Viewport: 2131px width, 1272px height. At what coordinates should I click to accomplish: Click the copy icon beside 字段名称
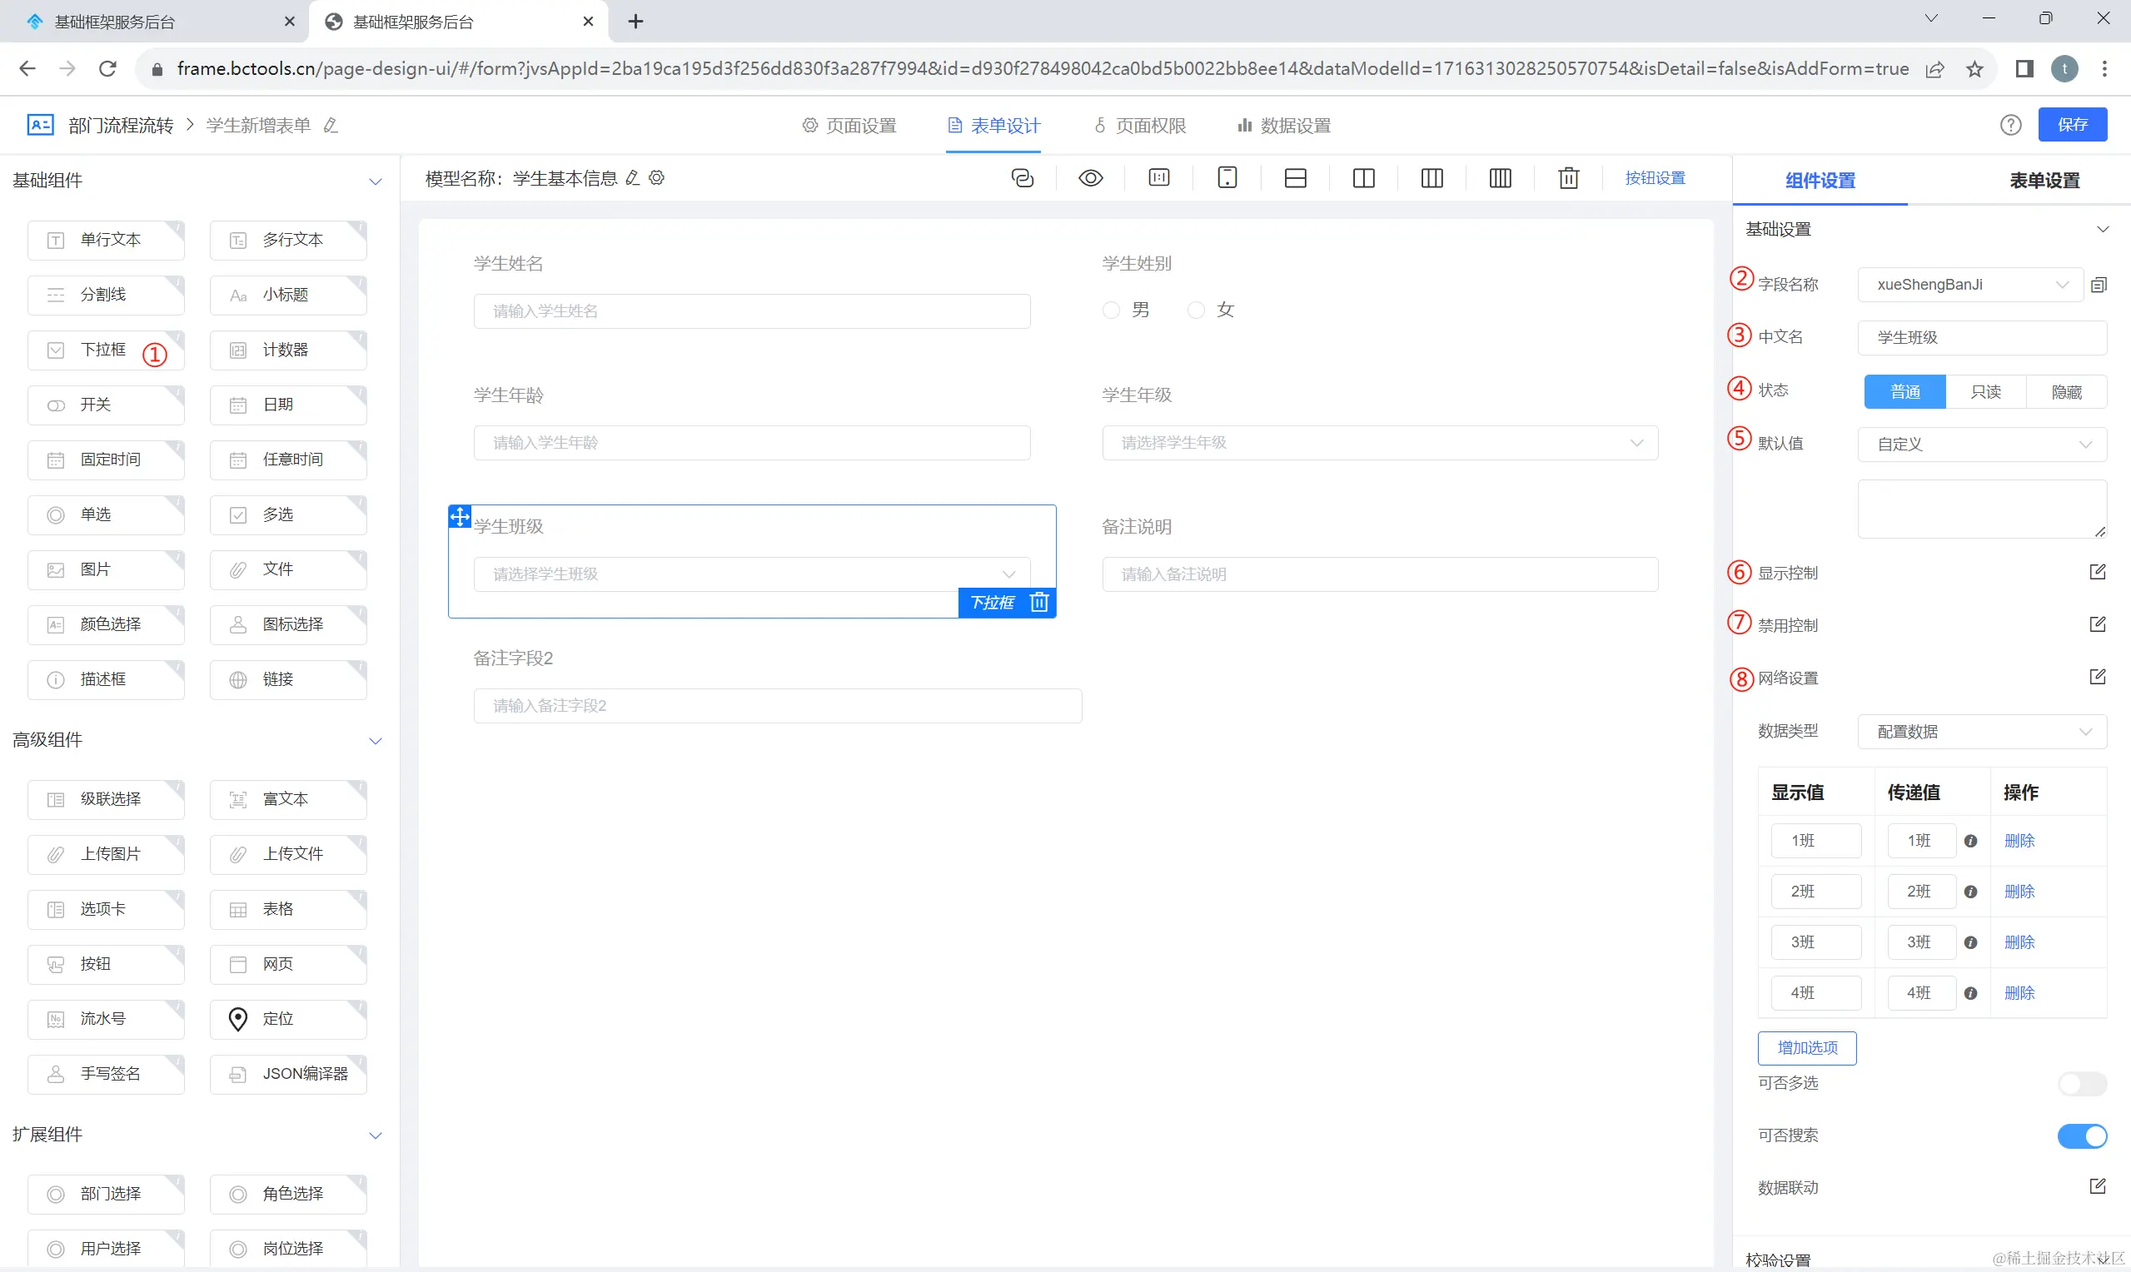pyautogui.click(x=2099, y=285)
